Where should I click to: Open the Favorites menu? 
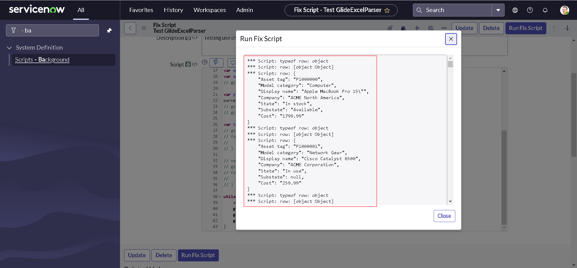point(141,10)
